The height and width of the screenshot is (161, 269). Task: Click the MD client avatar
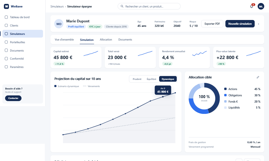(59, 24)
